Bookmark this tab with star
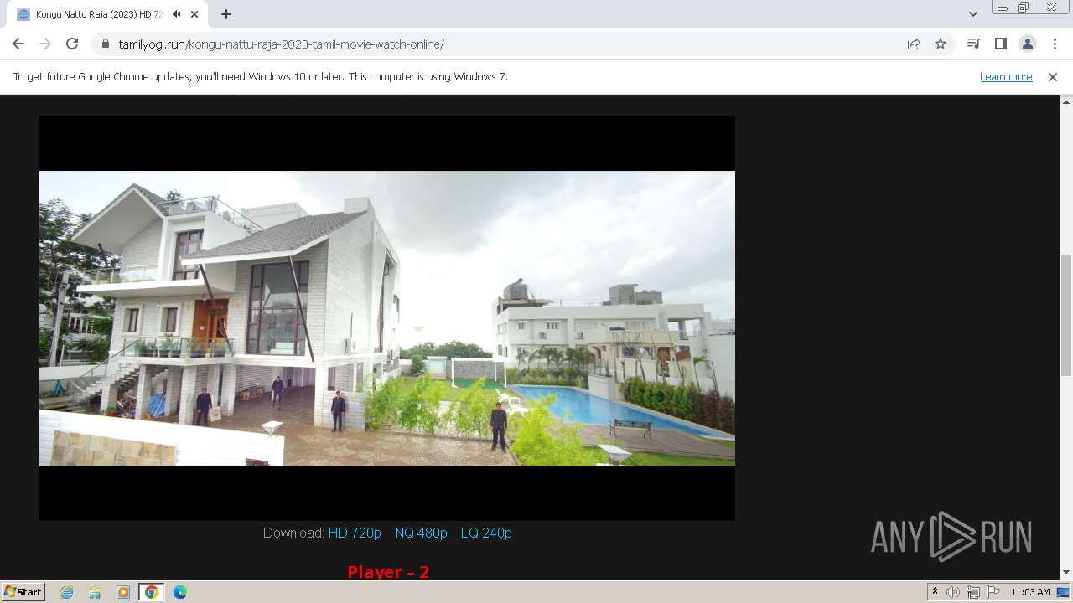Viewport: 1073px width, 603px height. (x=941, y=44)
